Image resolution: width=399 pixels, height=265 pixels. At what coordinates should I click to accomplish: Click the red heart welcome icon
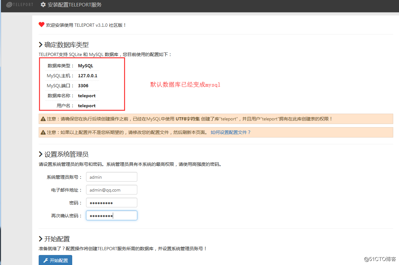point(41,24)
